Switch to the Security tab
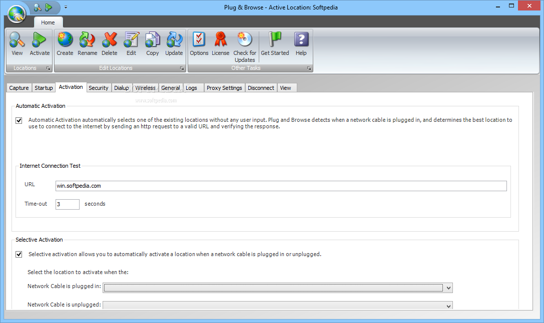544x323 pixels. click(99, 88)
